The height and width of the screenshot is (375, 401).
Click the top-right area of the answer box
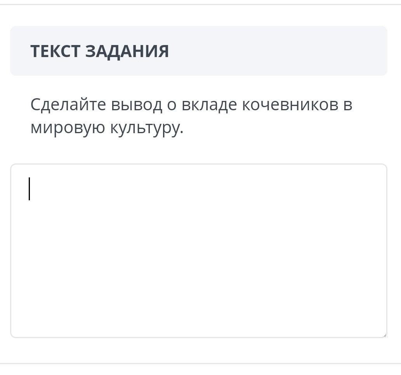pyautogui.click(x=358, y=179)
